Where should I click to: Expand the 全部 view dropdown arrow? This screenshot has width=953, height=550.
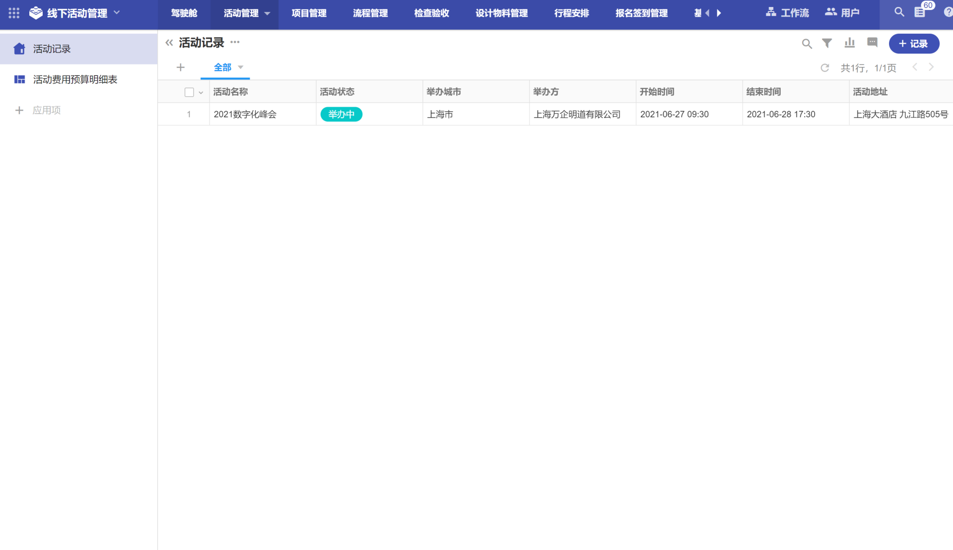coord(241,68)
